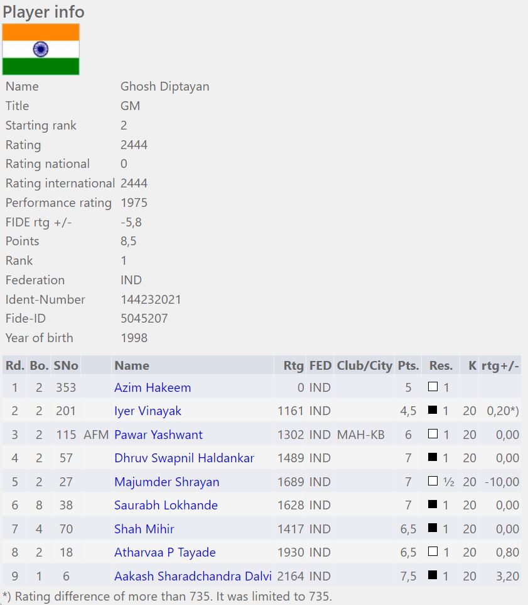This screenshot has height=605, width=528.
Task: Click black square in Aakash Dalvi row
Action: [433, 576]
